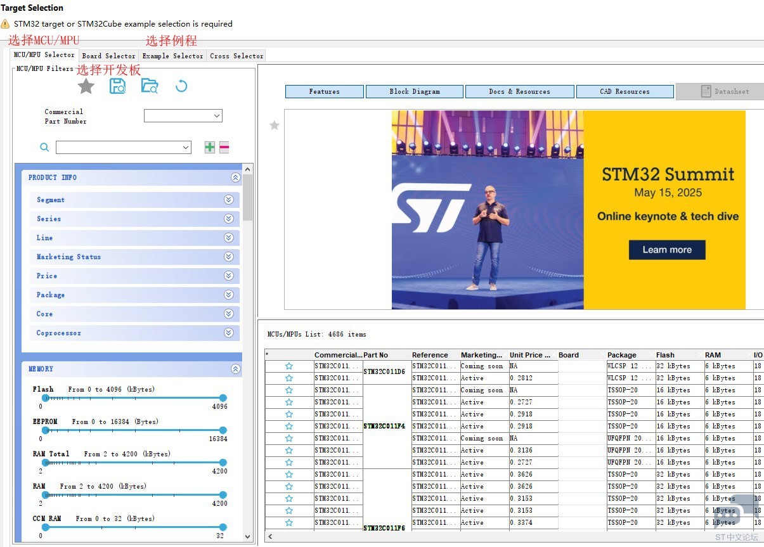Expand the Core filter
This screenshot has width=764, height=547.
(x=229, y=314)
